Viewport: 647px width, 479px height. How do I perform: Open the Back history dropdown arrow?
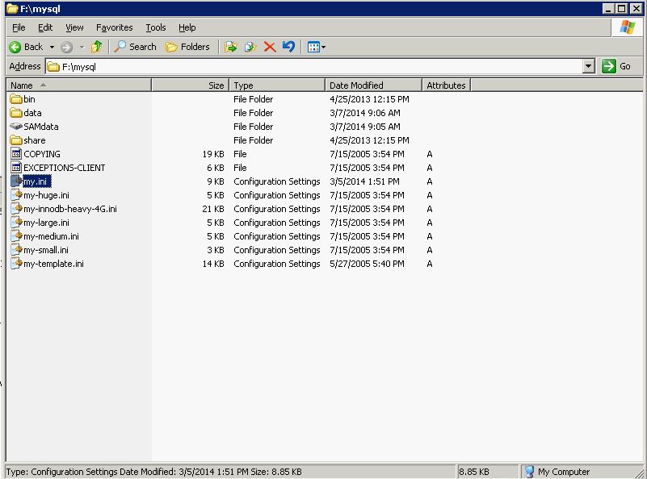[52, 48]
